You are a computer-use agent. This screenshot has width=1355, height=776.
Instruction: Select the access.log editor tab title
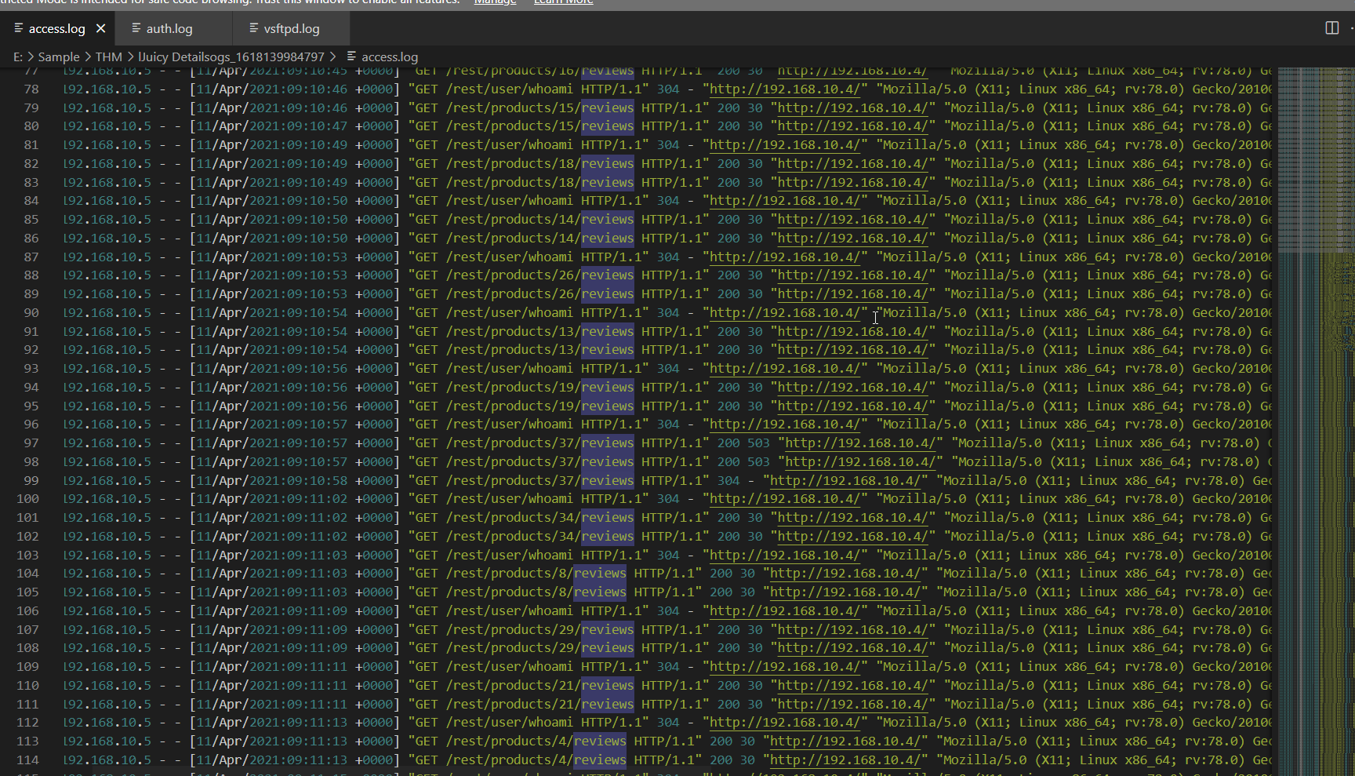56,29
